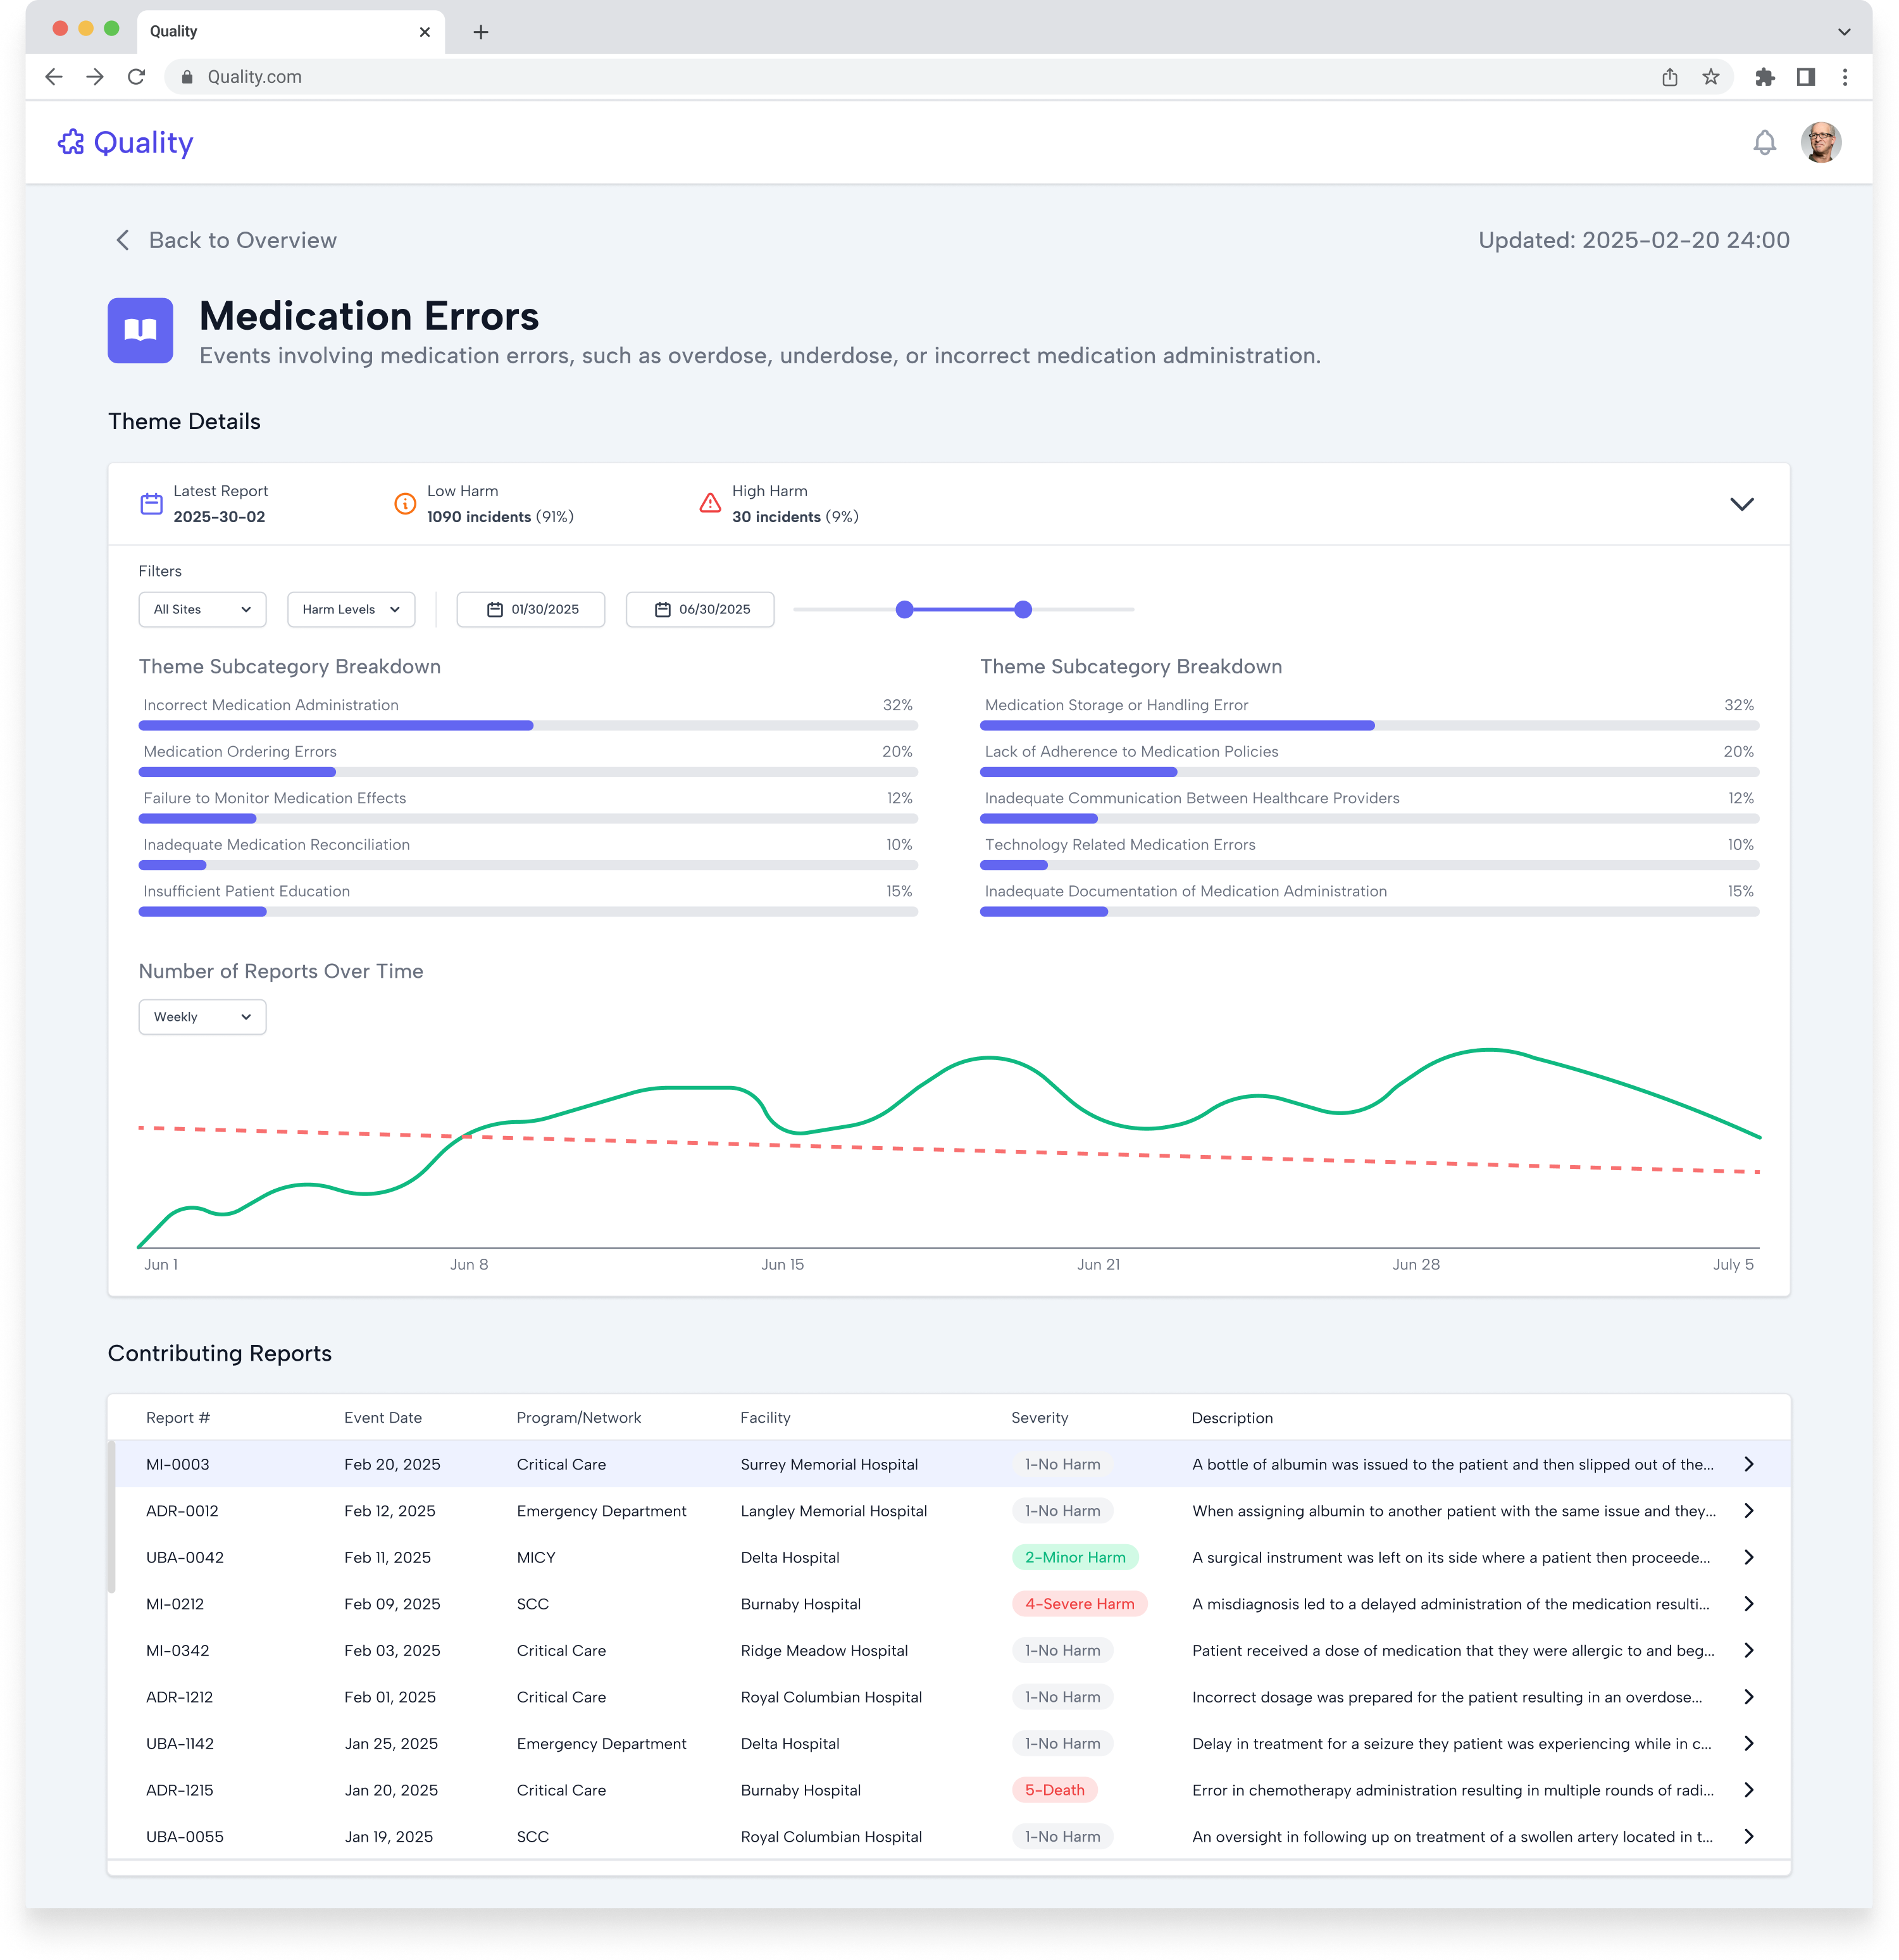Open the browser side panel icon
The width and height of the screenshot is (1899, 1960).
pyautogui.click(x=1805, y=77)
